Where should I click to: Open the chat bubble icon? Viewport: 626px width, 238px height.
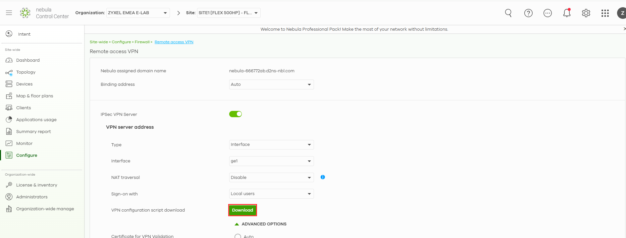548,13
